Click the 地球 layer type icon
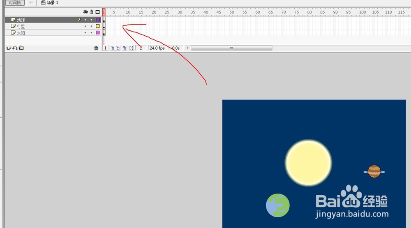Image resolution: width=411 pixels, height=228 pixels. pos(13,20)
